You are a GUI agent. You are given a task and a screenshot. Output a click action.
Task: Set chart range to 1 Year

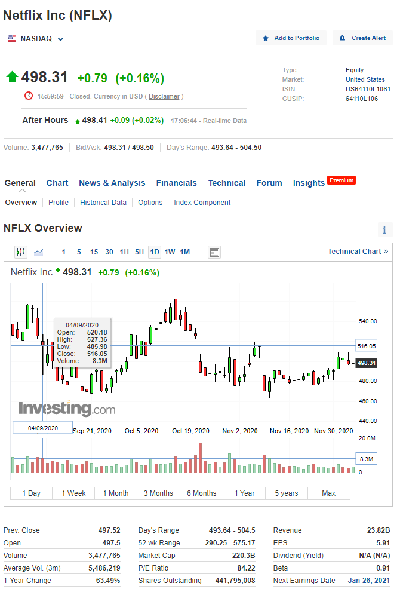coord(244,493)
